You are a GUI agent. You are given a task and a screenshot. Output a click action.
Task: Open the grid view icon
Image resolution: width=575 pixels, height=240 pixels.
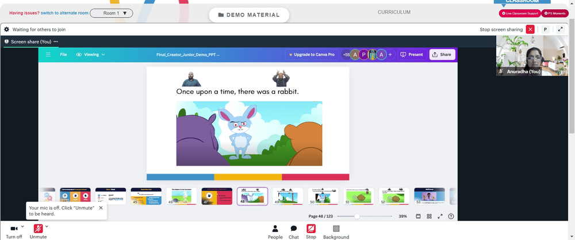[429, 217]
